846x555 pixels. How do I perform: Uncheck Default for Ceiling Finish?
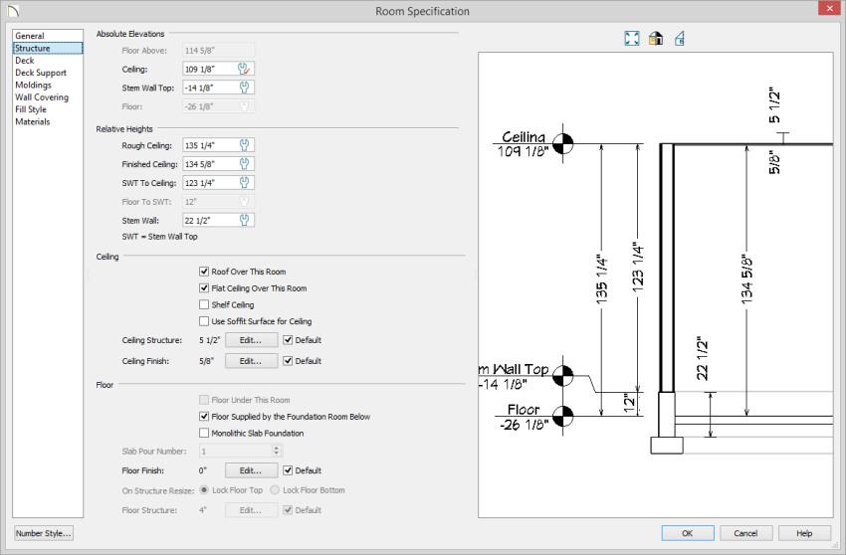pos(288,361)
